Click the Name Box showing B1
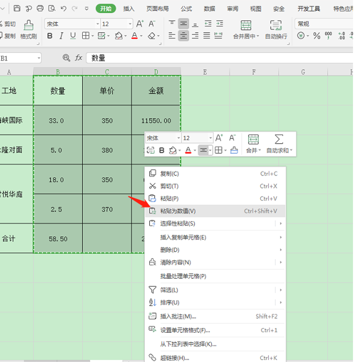 pos(19,58)
